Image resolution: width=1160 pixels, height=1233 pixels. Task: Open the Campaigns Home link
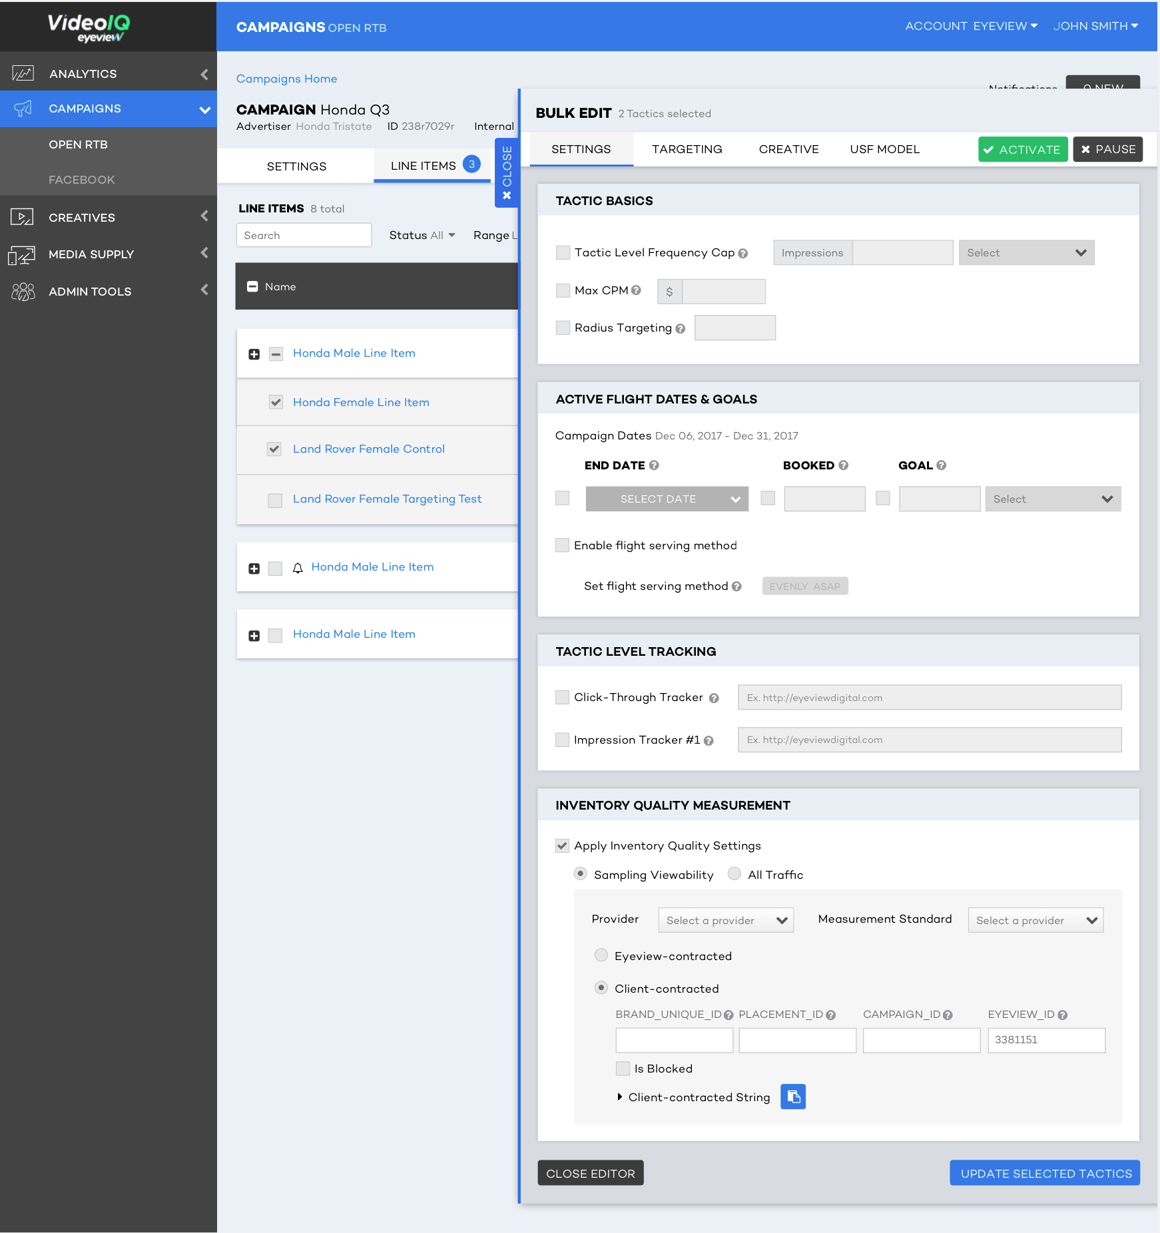pos(286,79)
